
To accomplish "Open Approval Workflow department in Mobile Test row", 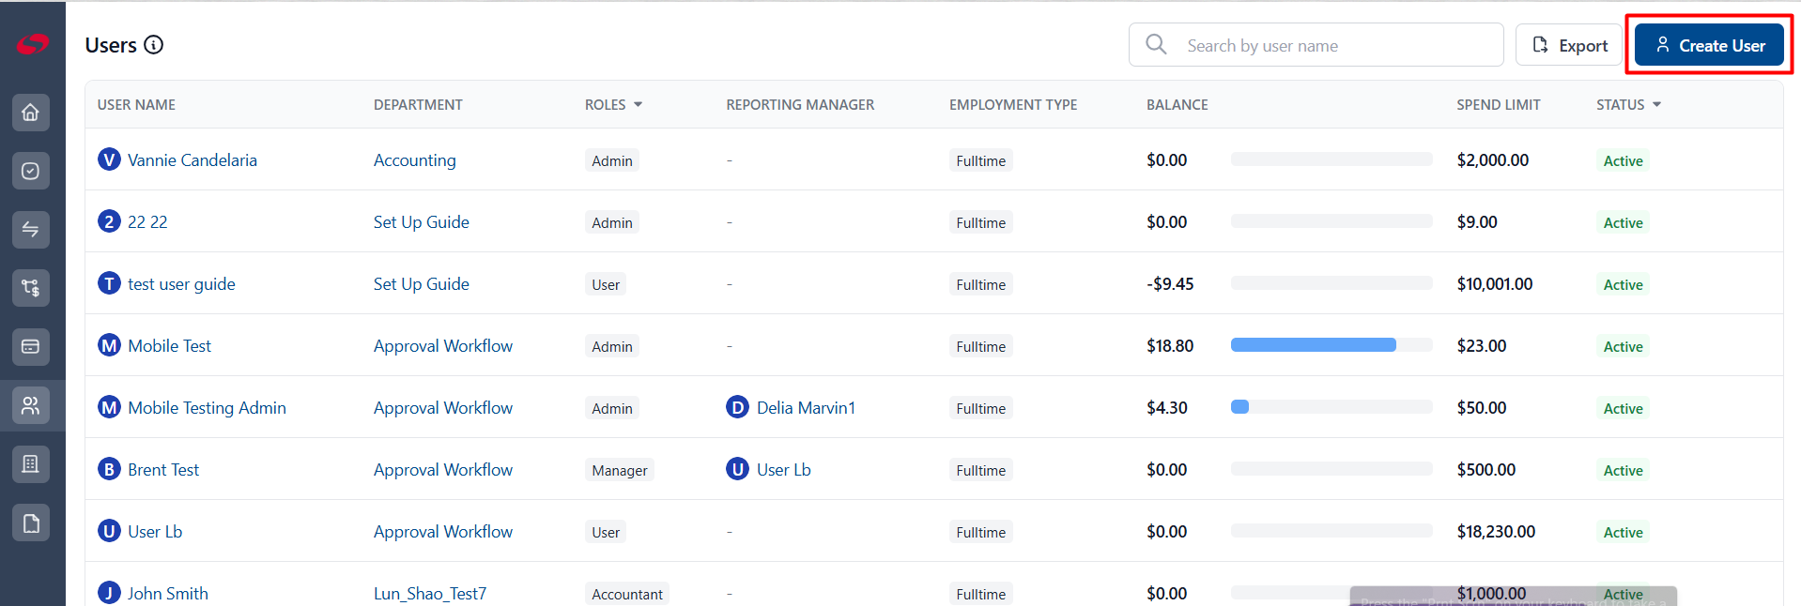I will pos(443,345).
